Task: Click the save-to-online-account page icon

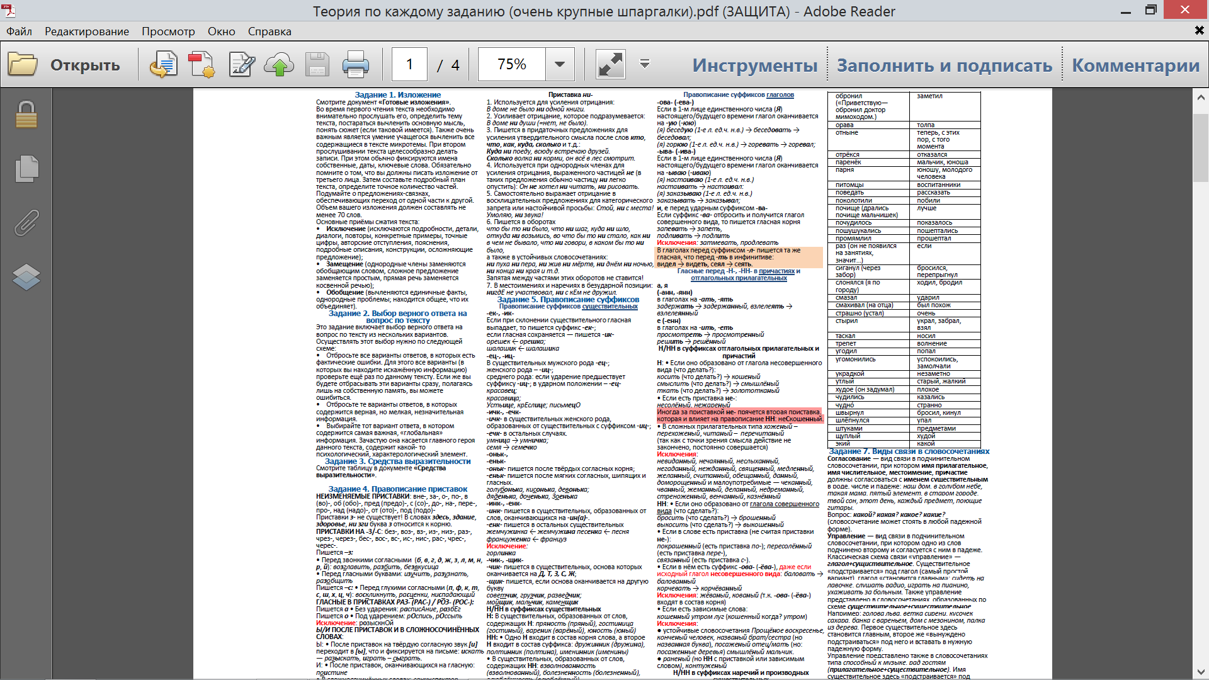Action: [164, 65]
